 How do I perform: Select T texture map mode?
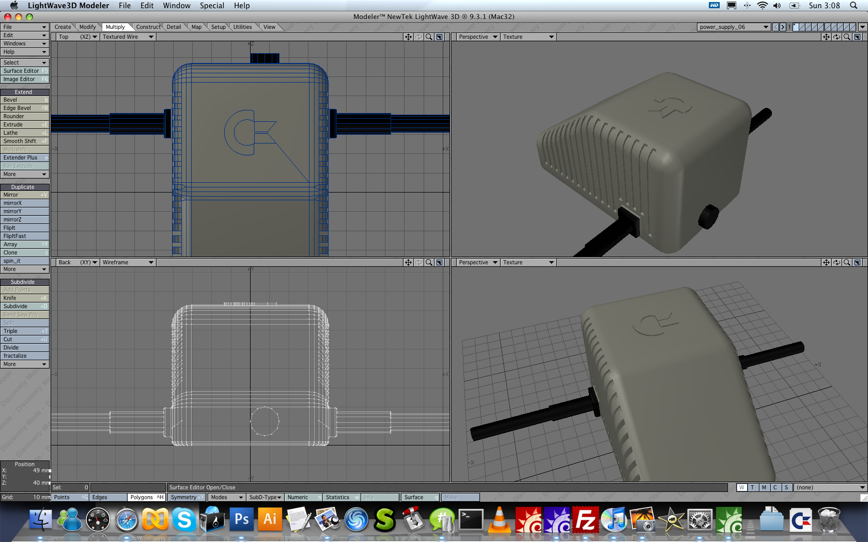[x=753, y=488]
